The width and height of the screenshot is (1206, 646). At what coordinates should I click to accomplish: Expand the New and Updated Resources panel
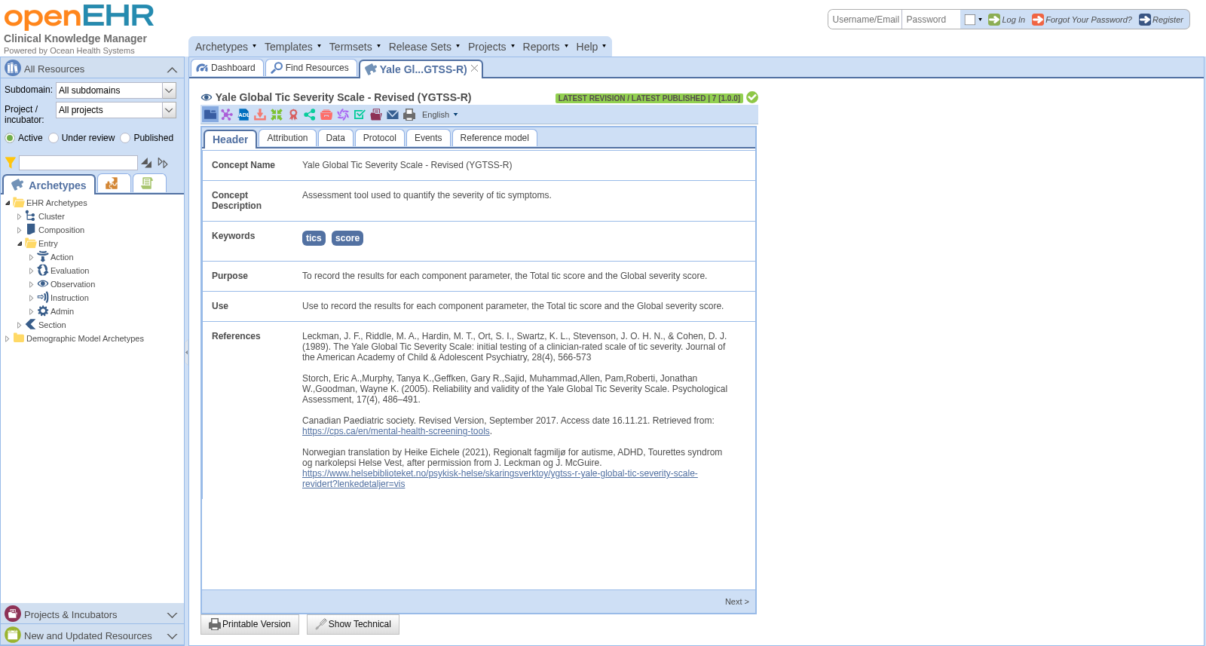172,636
